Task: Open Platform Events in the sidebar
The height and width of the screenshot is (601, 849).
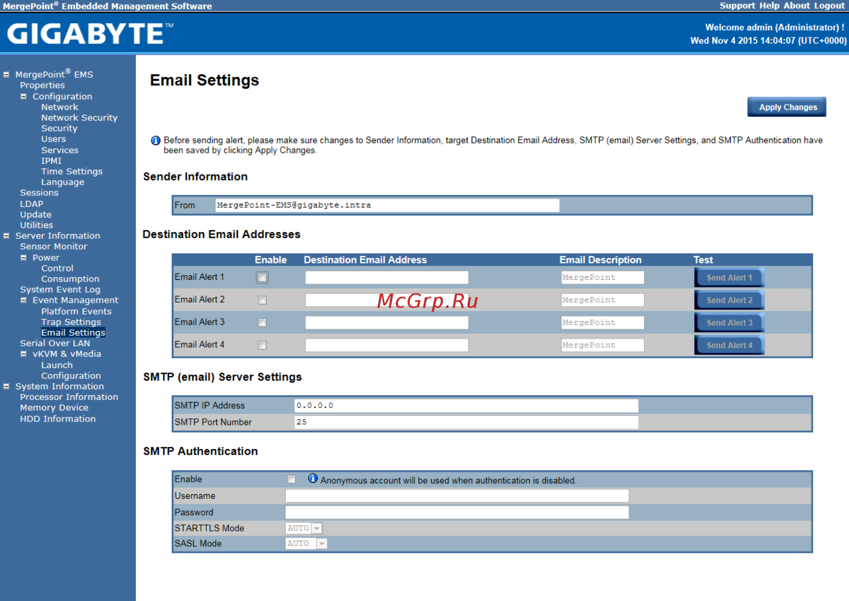Action: click(76, 311)
